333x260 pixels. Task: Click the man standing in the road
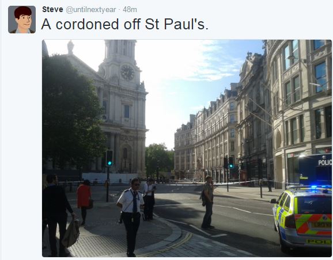[207, 202]
